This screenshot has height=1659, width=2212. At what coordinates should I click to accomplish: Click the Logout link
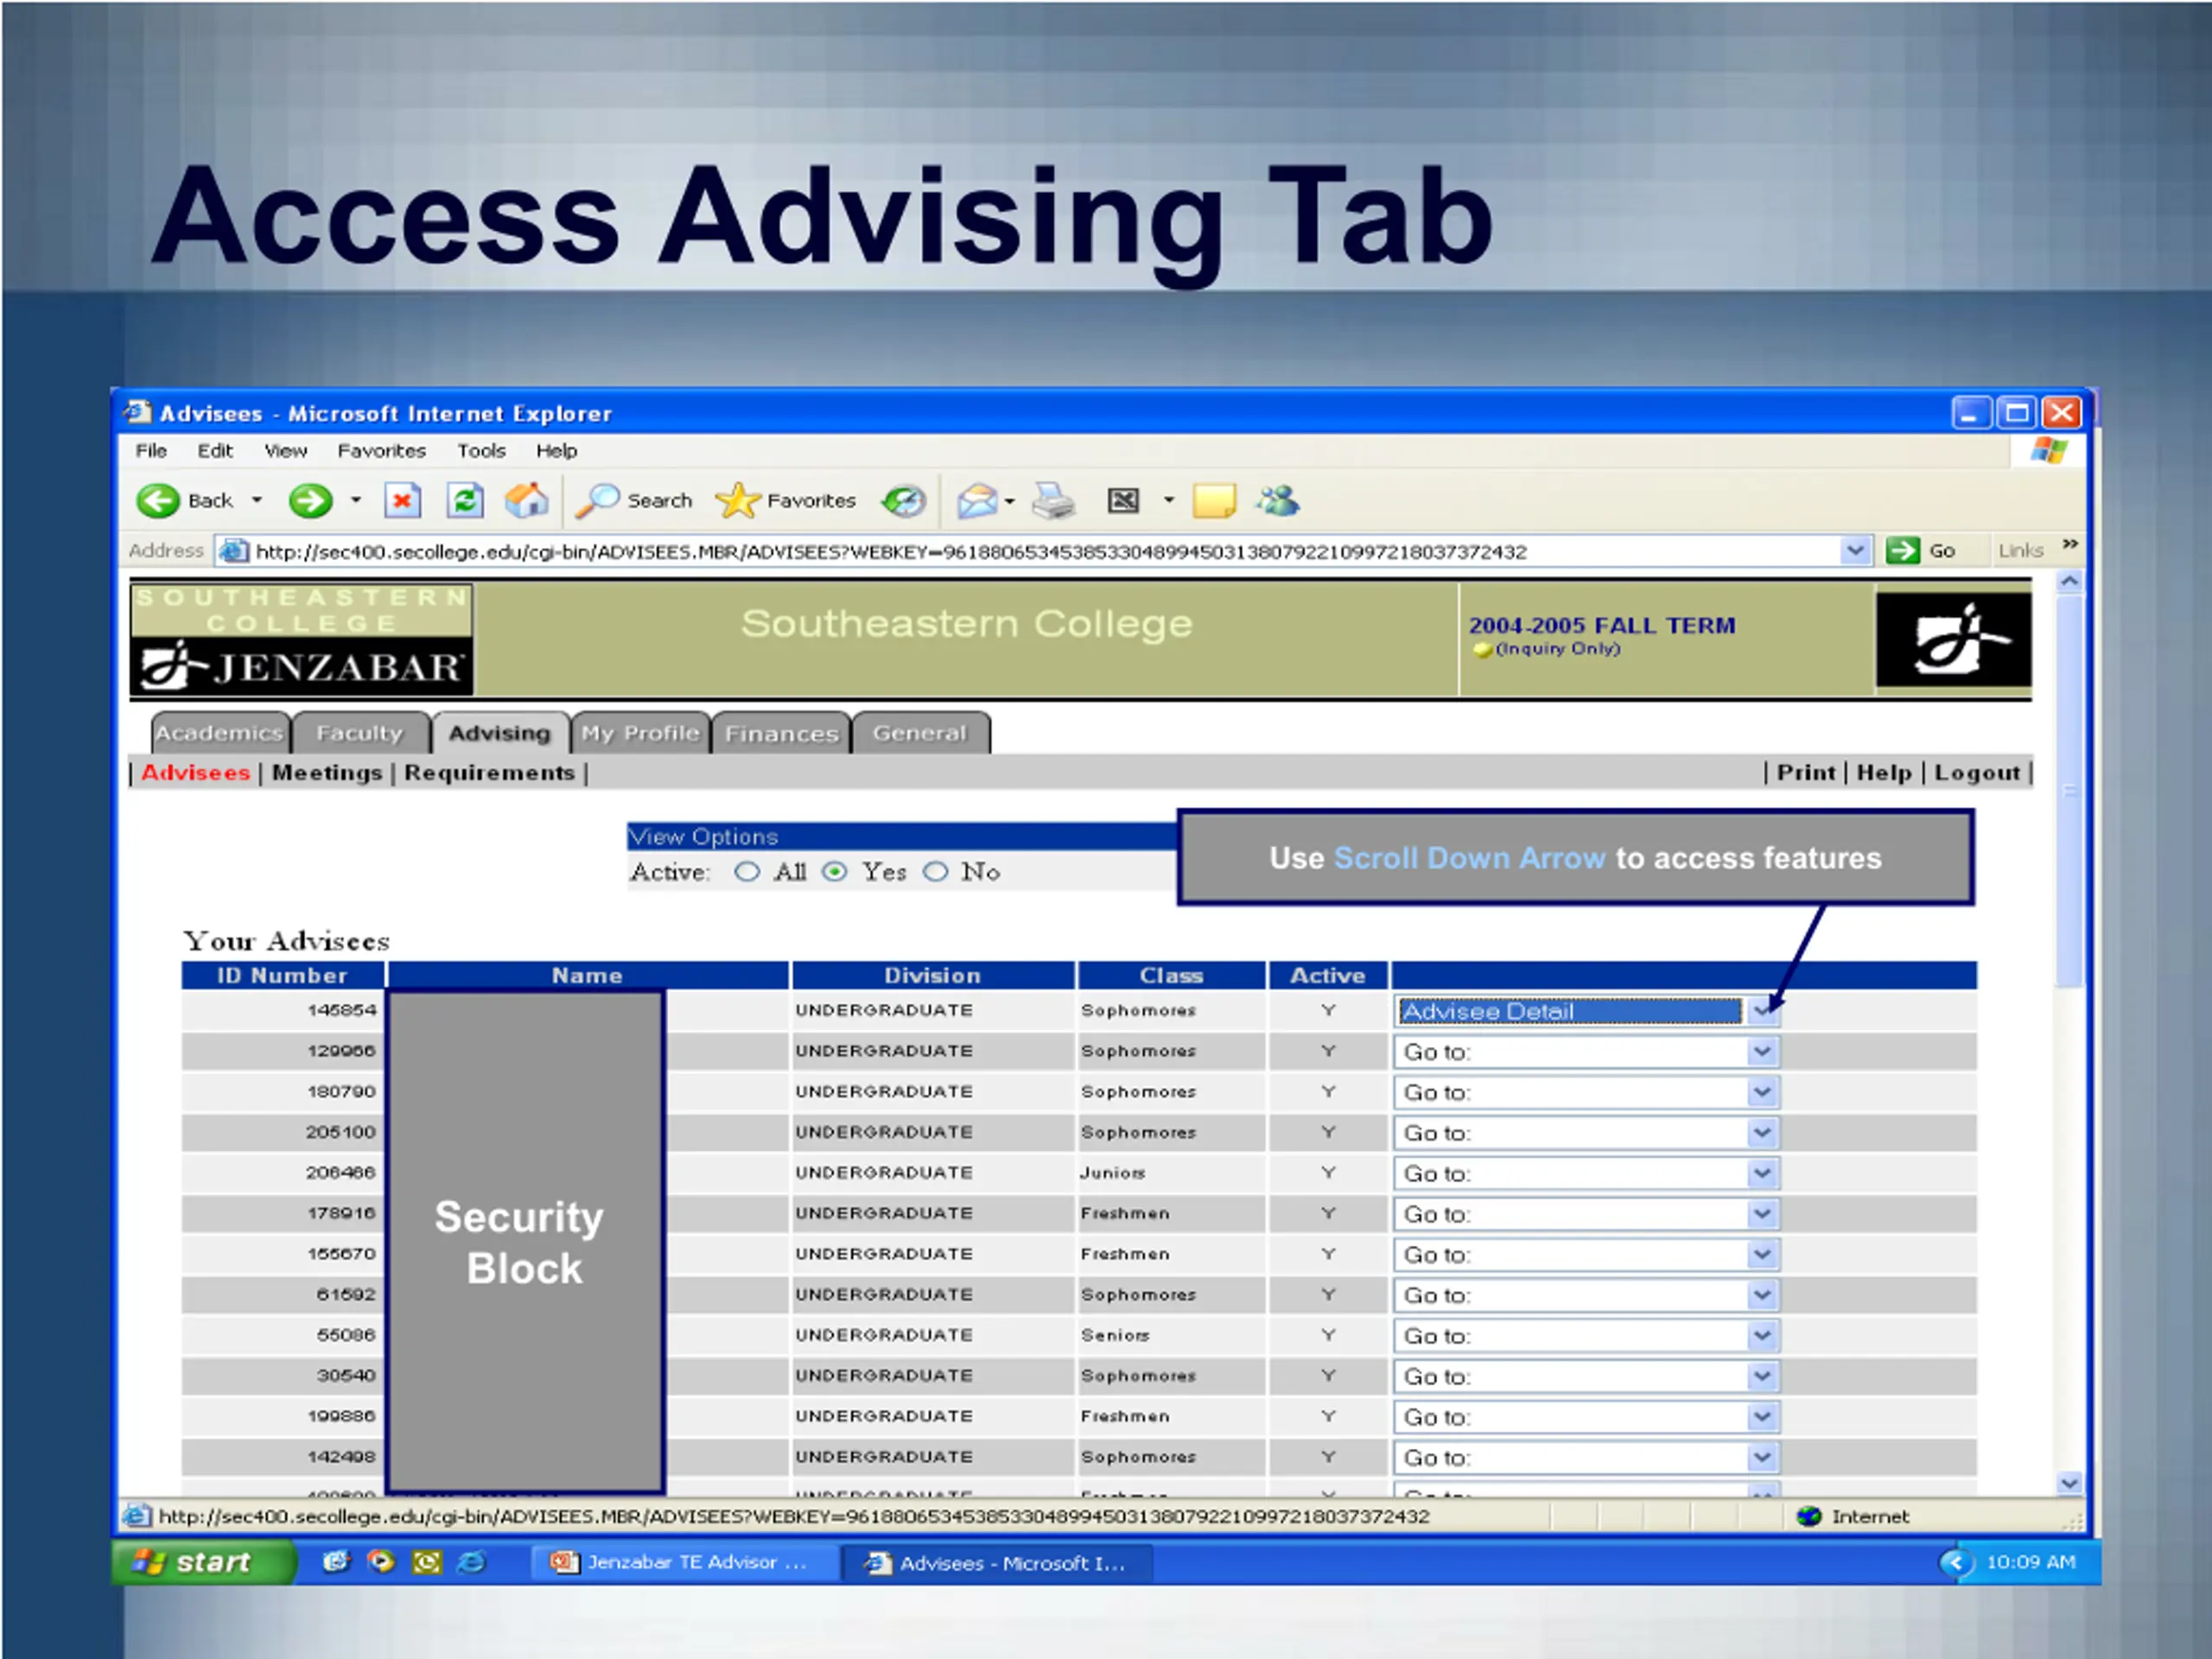pyautogui.click(x=1976, y=773)
